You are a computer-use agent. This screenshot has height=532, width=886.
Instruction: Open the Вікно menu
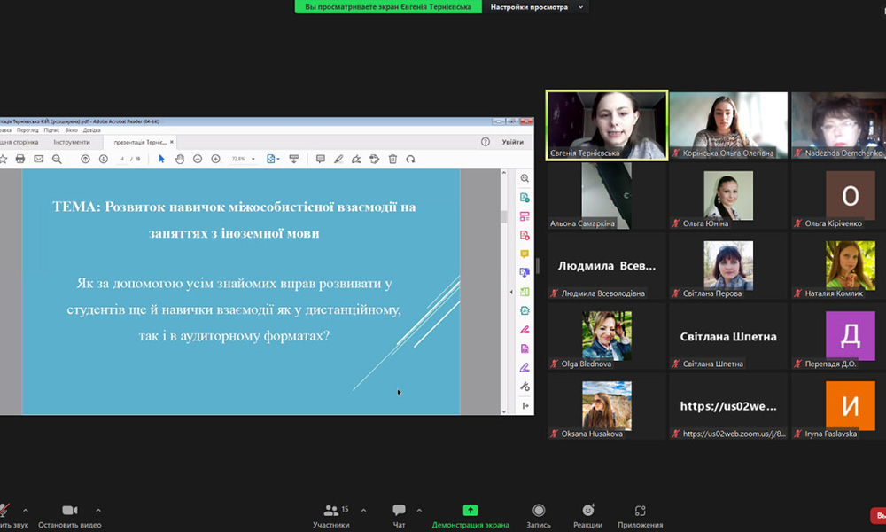click(71, 130)
